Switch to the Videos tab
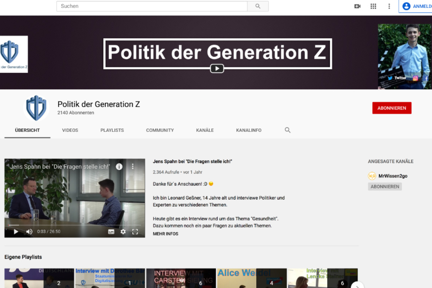The height and width of the screenshot is (288, 432). tap(70, 130)
